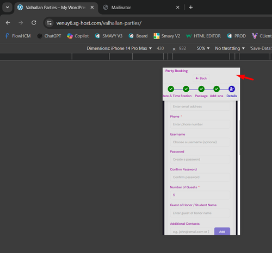Click the Details step icon
The width and height of the screenshot is (272, 253).
232,89
